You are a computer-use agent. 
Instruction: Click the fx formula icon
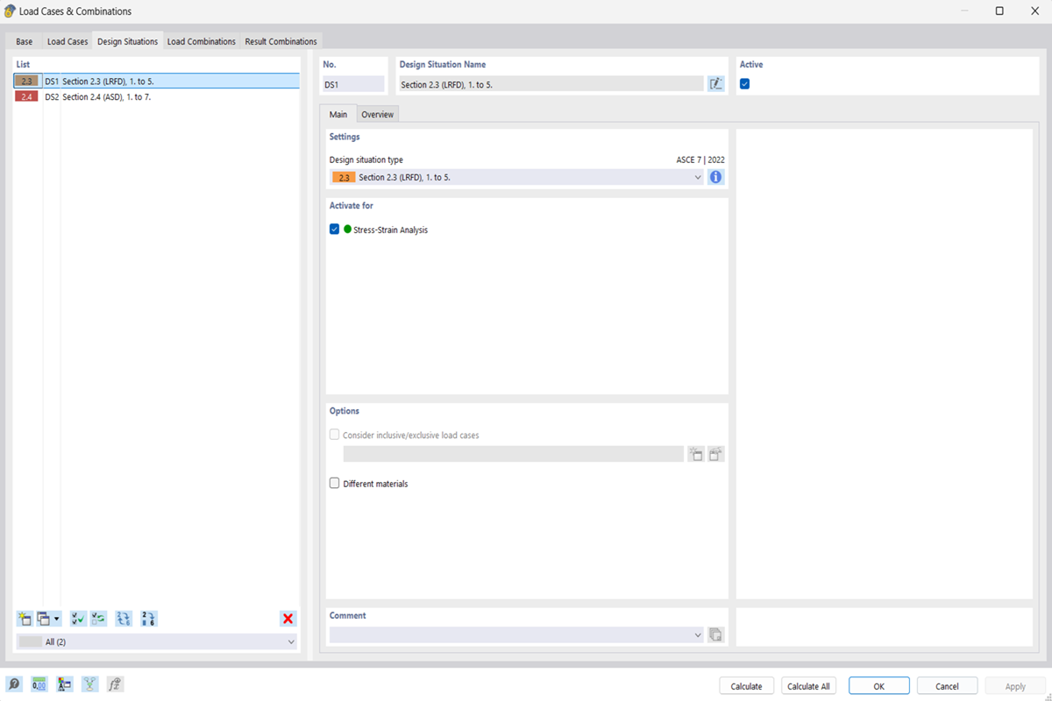tap(115, 684)
